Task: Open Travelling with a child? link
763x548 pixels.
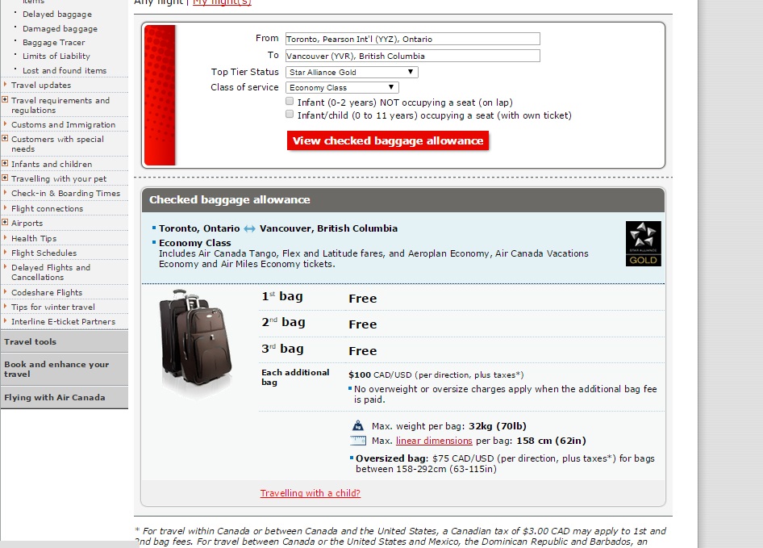Action: click(311, 493)
